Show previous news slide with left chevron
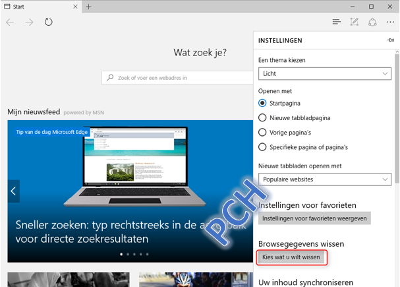The height and width of the screenshot is (287, 400). (13, 191)
